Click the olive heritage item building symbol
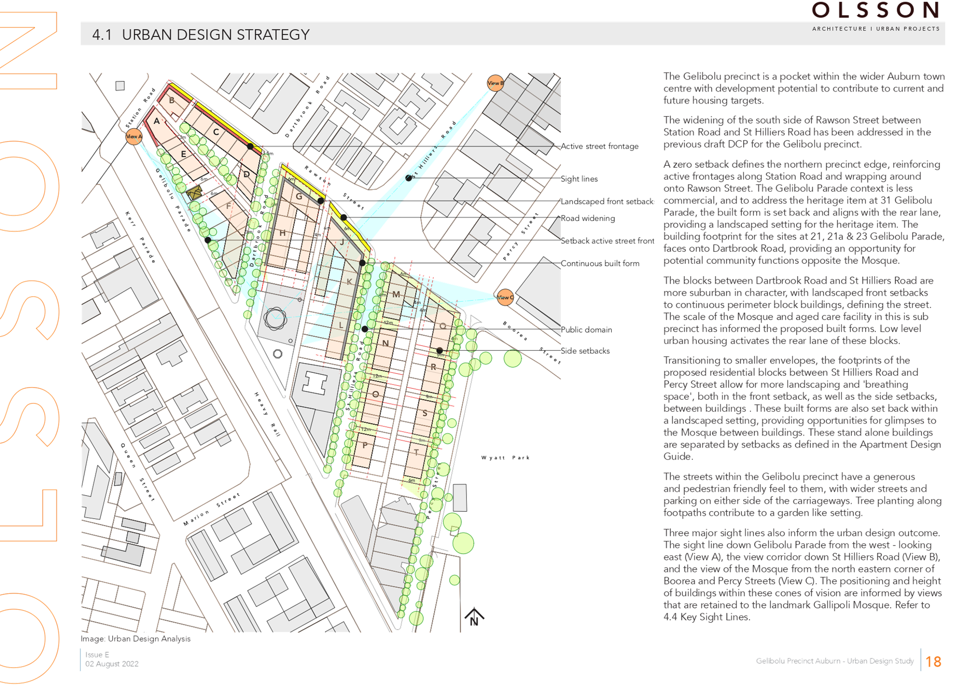The image size is (979, 689). pos(194,192)
